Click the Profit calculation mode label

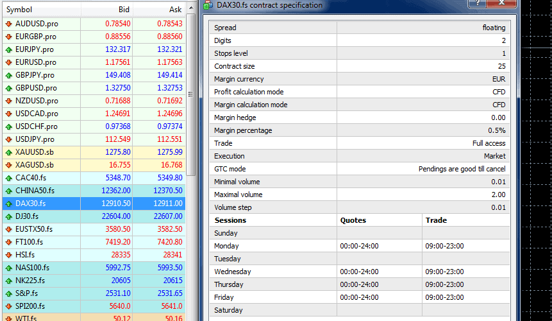[249, 92]
